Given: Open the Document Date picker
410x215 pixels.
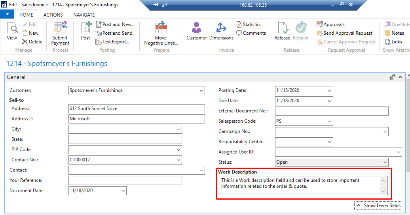Looking at the screenshot, I should (x=123, y=191).
